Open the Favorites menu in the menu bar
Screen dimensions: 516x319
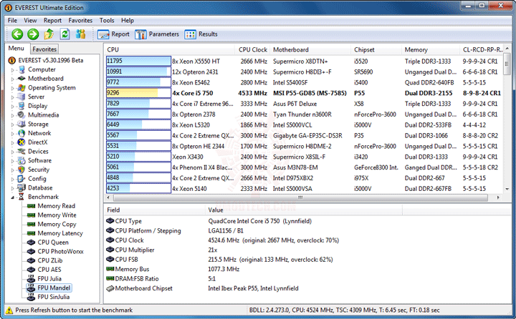(x=80, y=20)
